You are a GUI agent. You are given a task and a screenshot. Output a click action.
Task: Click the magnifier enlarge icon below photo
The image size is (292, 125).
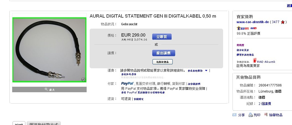(46, 89)
